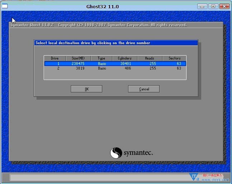Click the Cylinders column header
The height and width of the screenshot is (184, 232).
point(125,58)
